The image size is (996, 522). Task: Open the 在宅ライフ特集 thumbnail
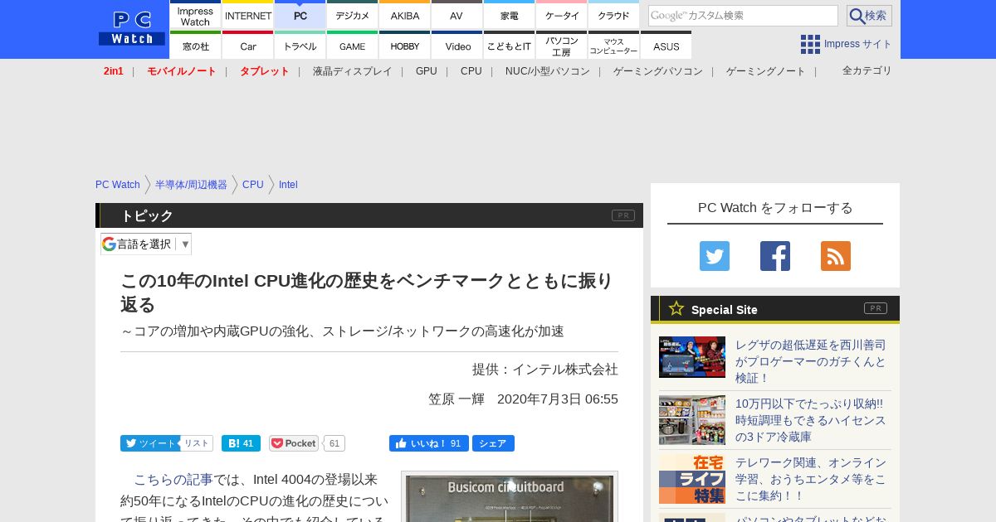[692, 479]
